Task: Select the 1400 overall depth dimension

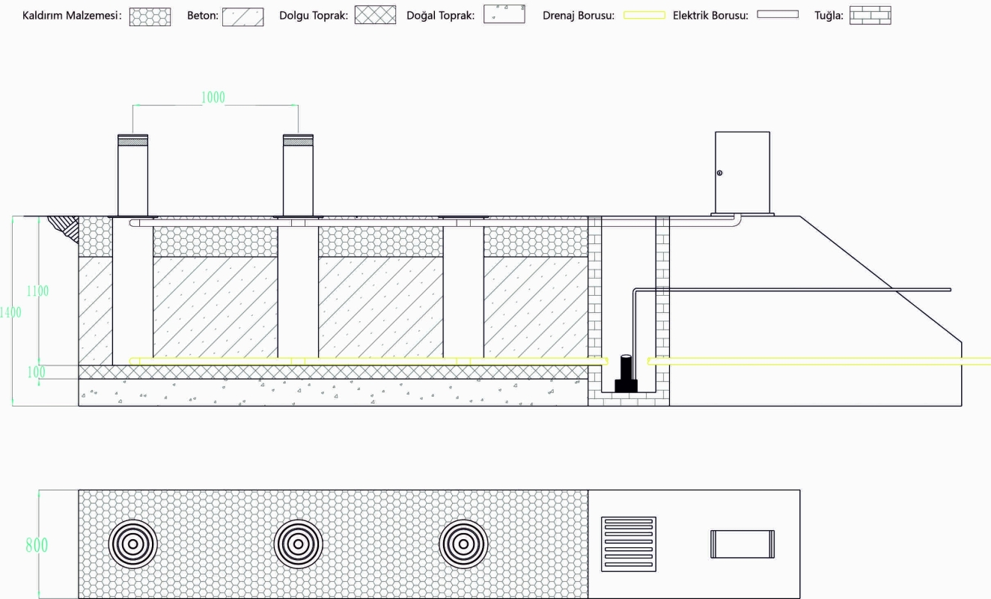Action: click(10, 313)
